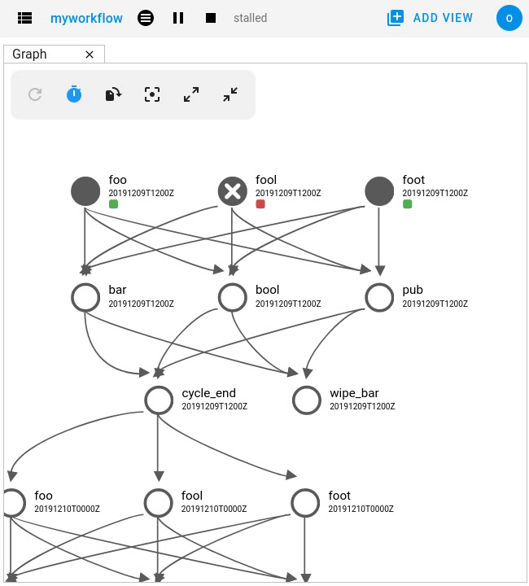This screenshot has height=586, width=529.
Task: Toggle auto-refresh timer
Action: point(74,95)
